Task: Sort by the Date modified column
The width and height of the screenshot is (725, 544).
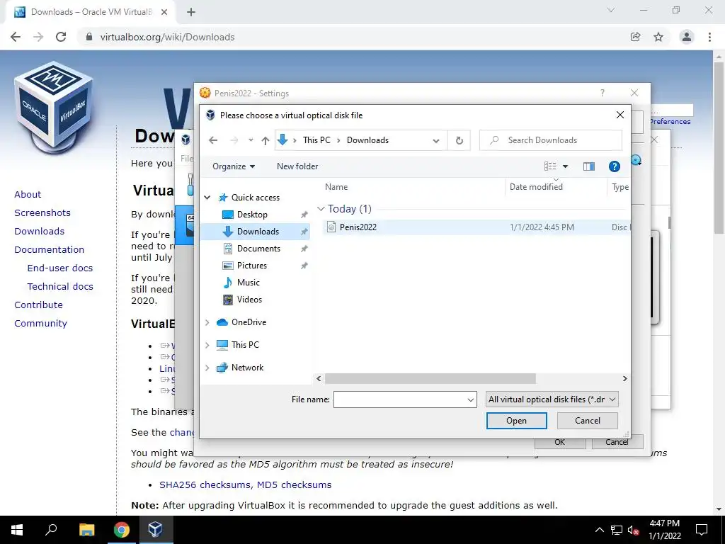Action: 536,187
